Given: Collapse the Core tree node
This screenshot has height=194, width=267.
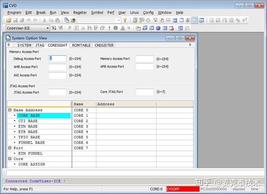Looking at the screenshot, I should 10,158.
